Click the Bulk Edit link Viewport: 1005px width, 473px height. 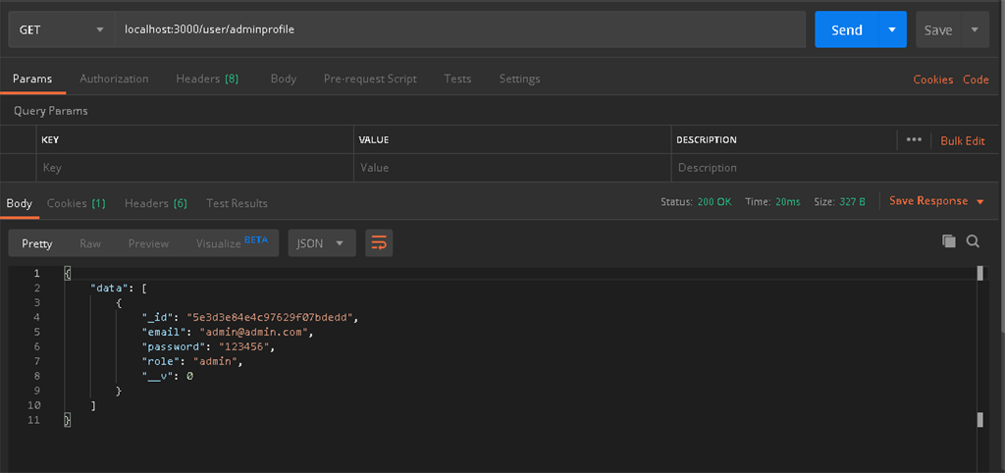pyautogui.click(x=962, y=141)
